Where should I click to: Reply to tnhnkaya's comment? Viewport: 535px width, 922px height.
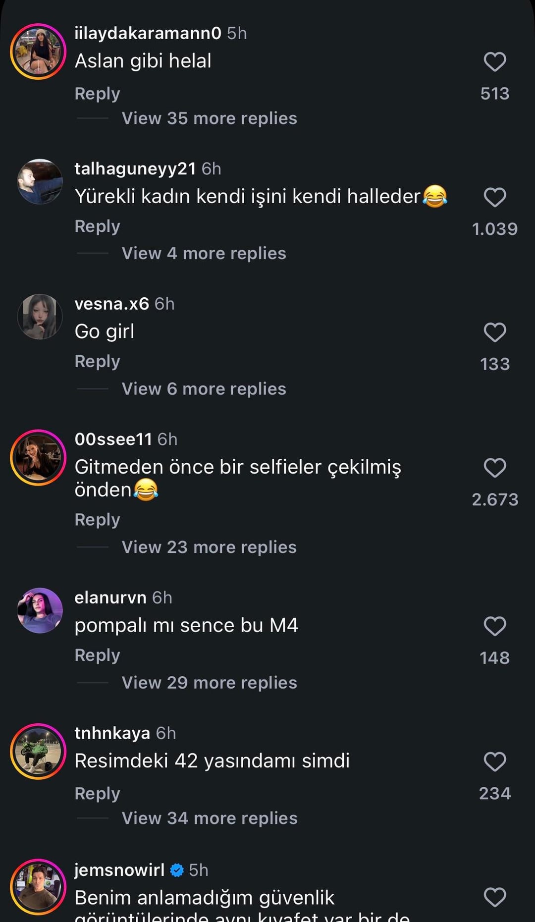[97, 794]
